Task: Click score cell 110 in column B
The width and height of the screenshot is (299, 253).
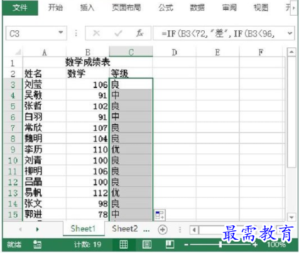Action: point(88,149)
